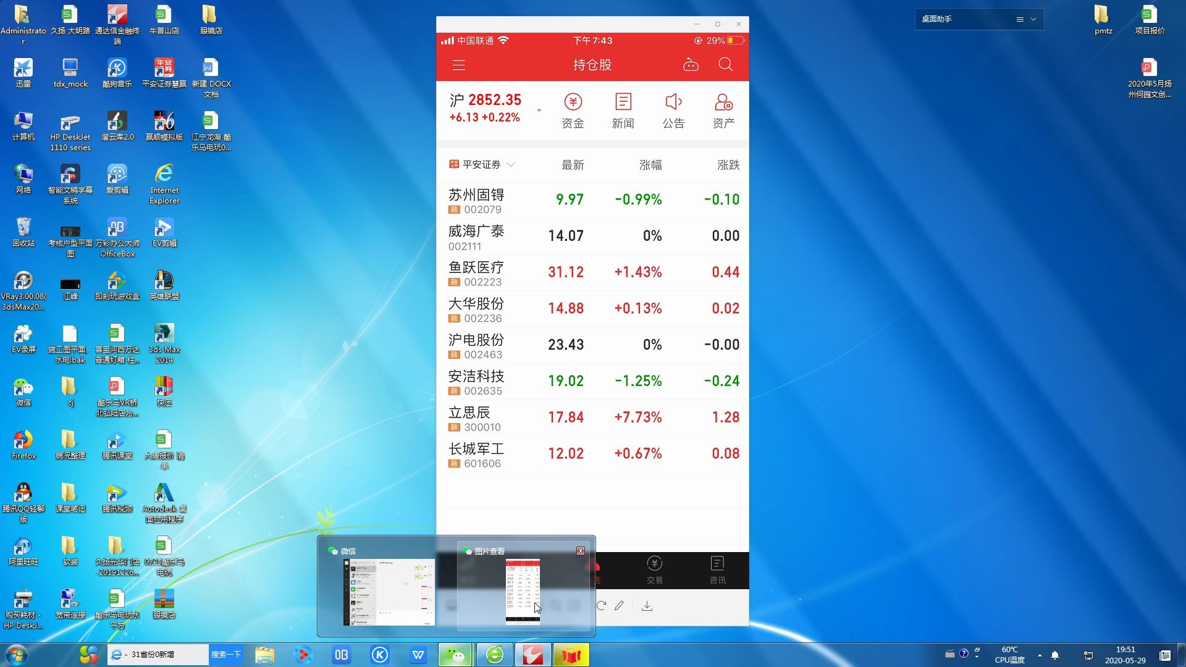Select the 立思辰 stock row
Screen dimensions: 1186x667
[592, 418]
